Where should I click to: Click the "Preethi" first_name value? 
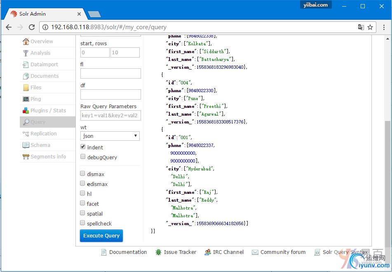[213, 106]
